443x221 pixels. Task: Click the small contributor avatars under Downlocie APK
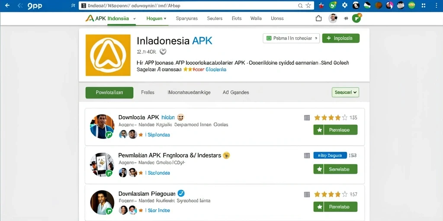tap(128, 135)
